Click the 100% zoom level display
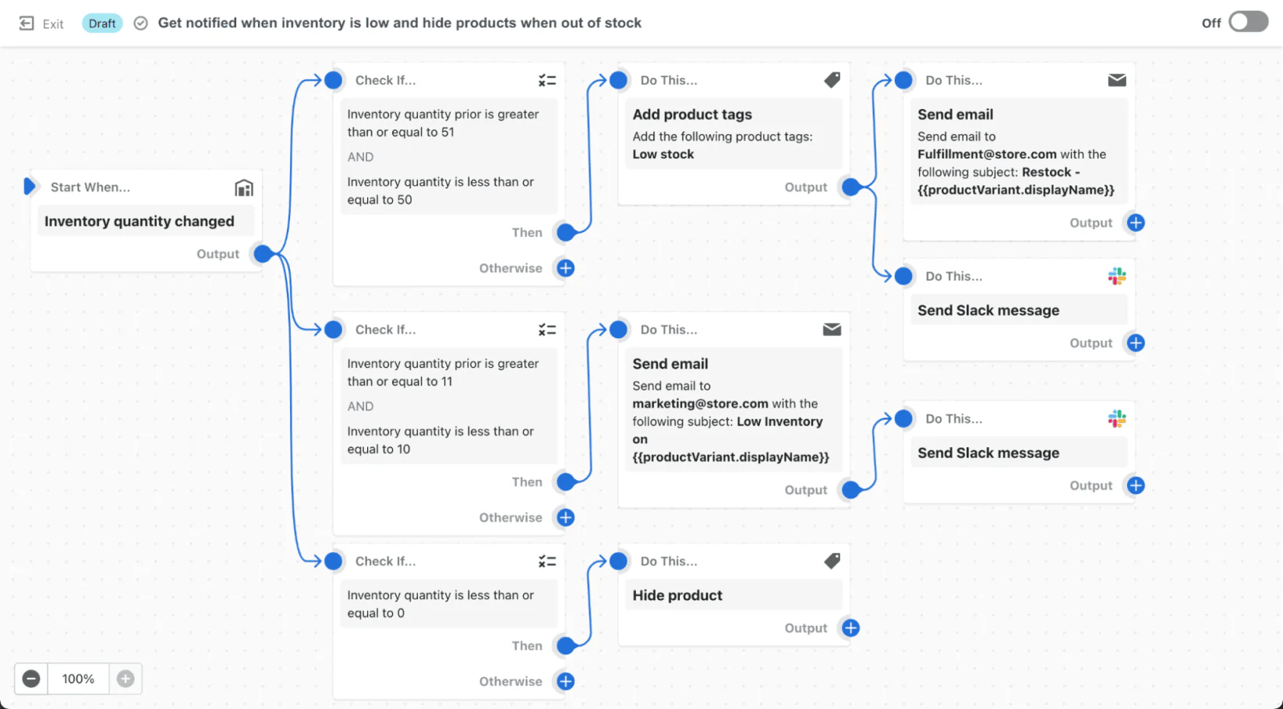This screenshot has width=1283, height=709. tap(77, 679)
